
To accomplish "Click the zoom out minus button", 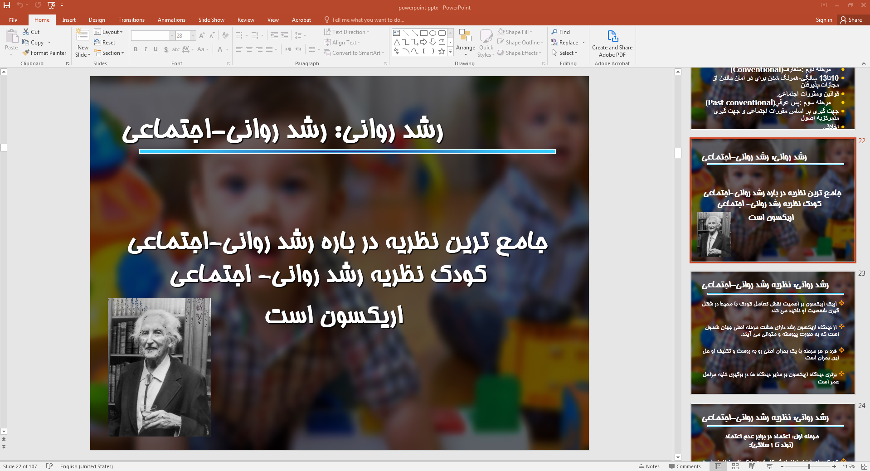I will click(x=782, y=466).
